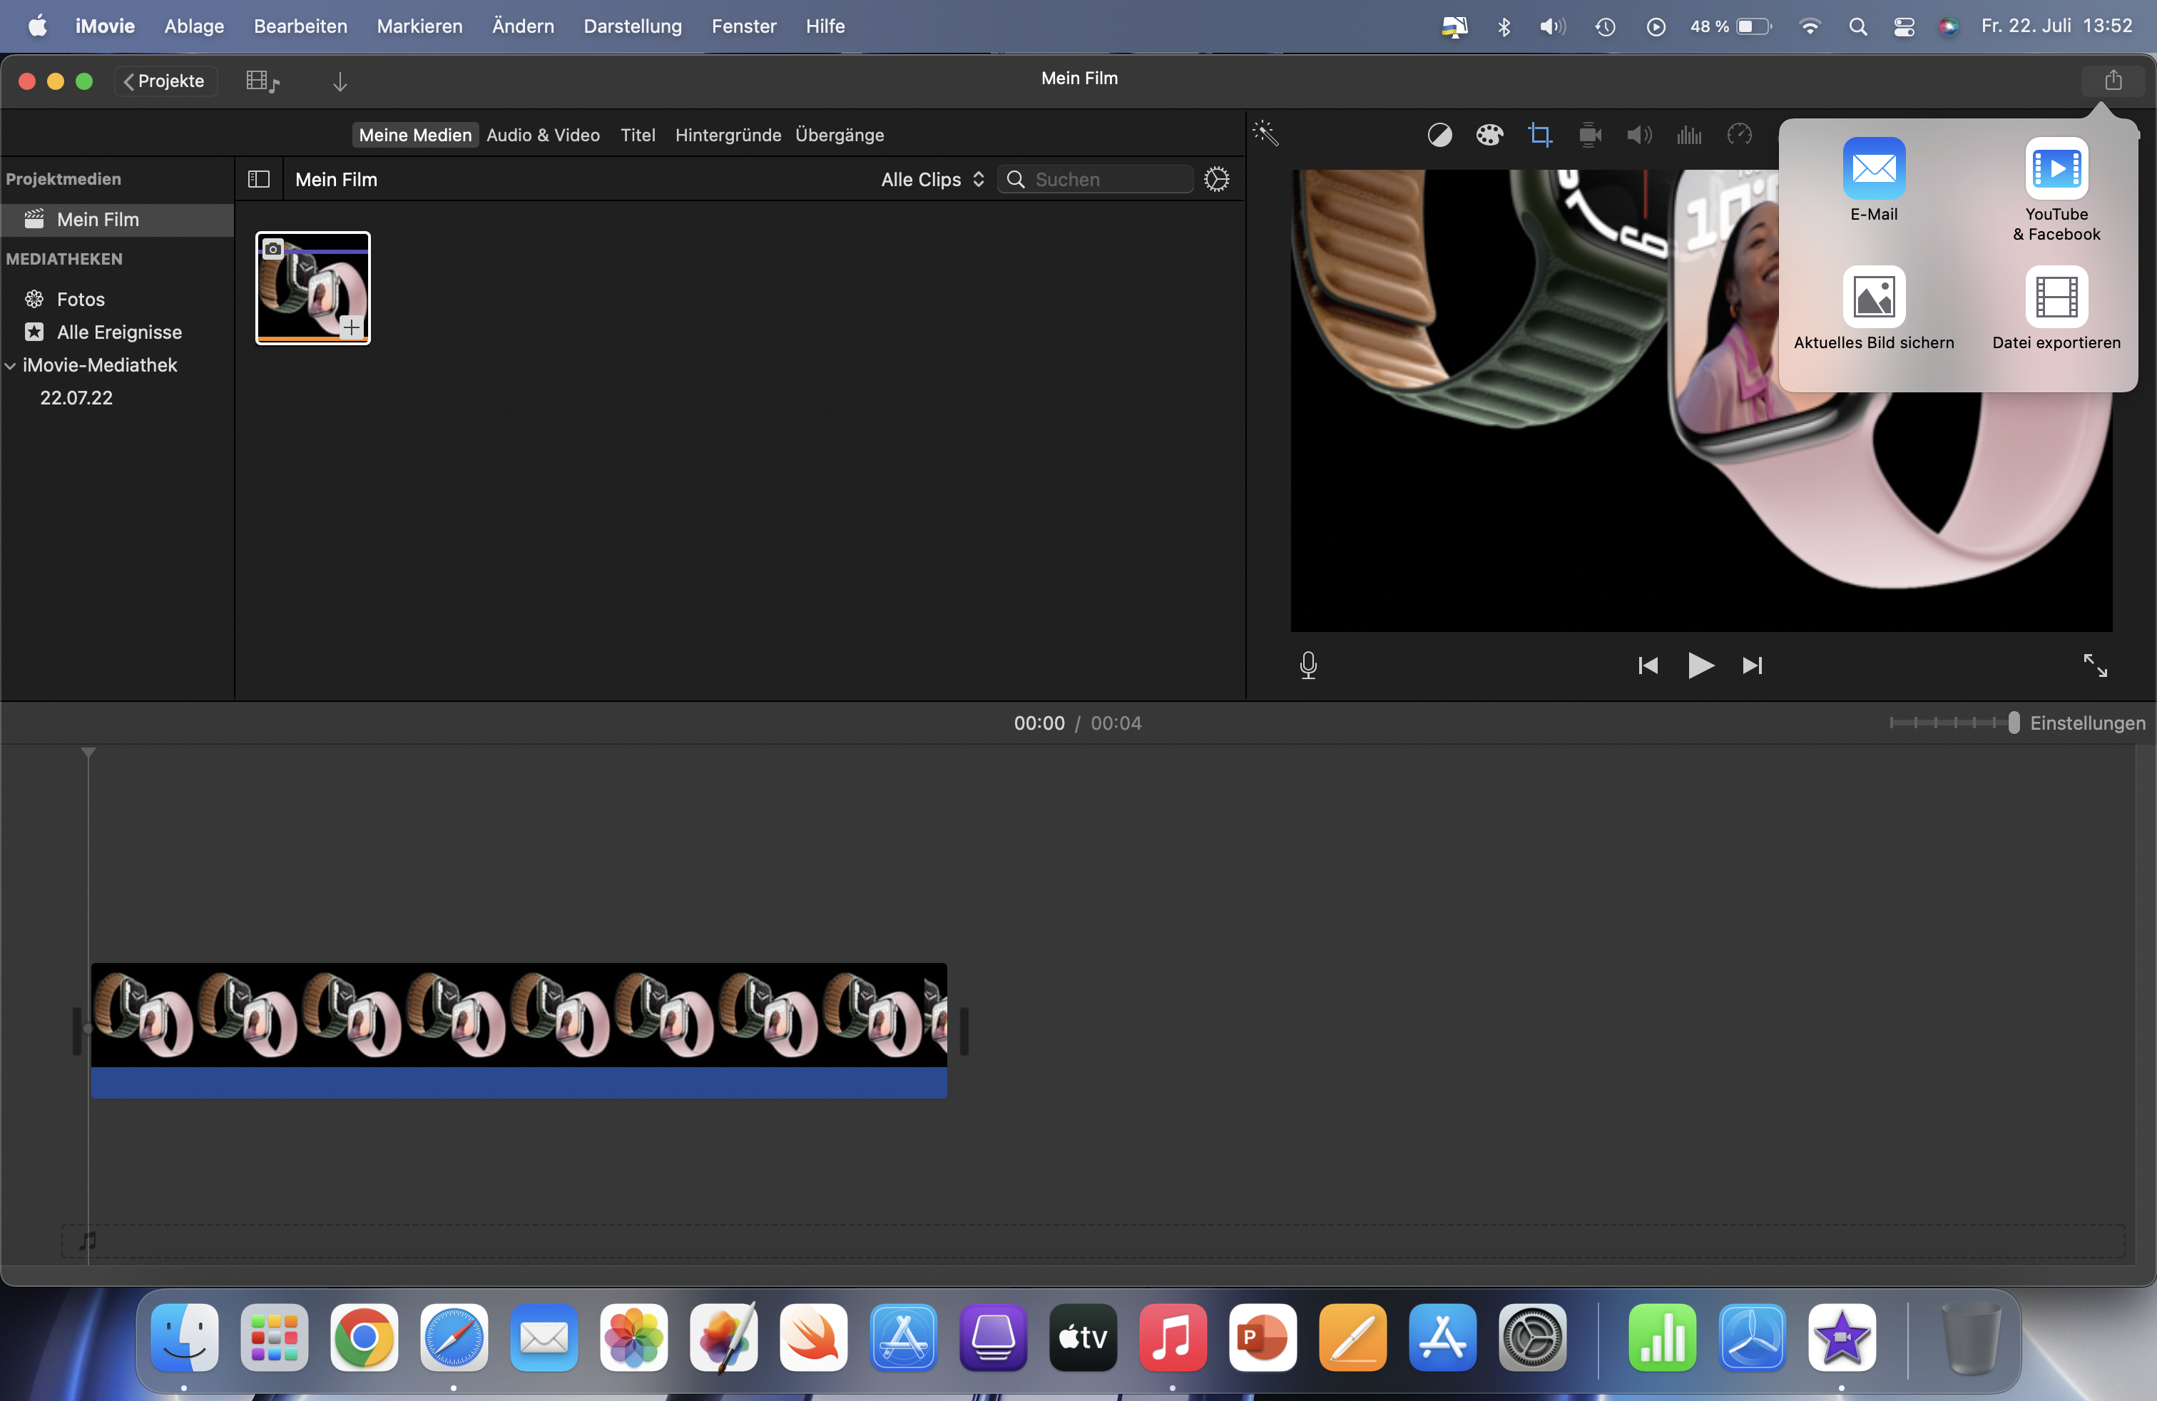2157x1401 pixels.
Task: Click the magic wand auto-enhance icon
Action: (x=1265, y=134)
